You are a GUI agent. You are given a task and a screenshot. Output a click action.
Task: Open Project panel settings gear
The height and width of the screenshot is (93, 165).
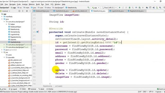coord(27,11)
